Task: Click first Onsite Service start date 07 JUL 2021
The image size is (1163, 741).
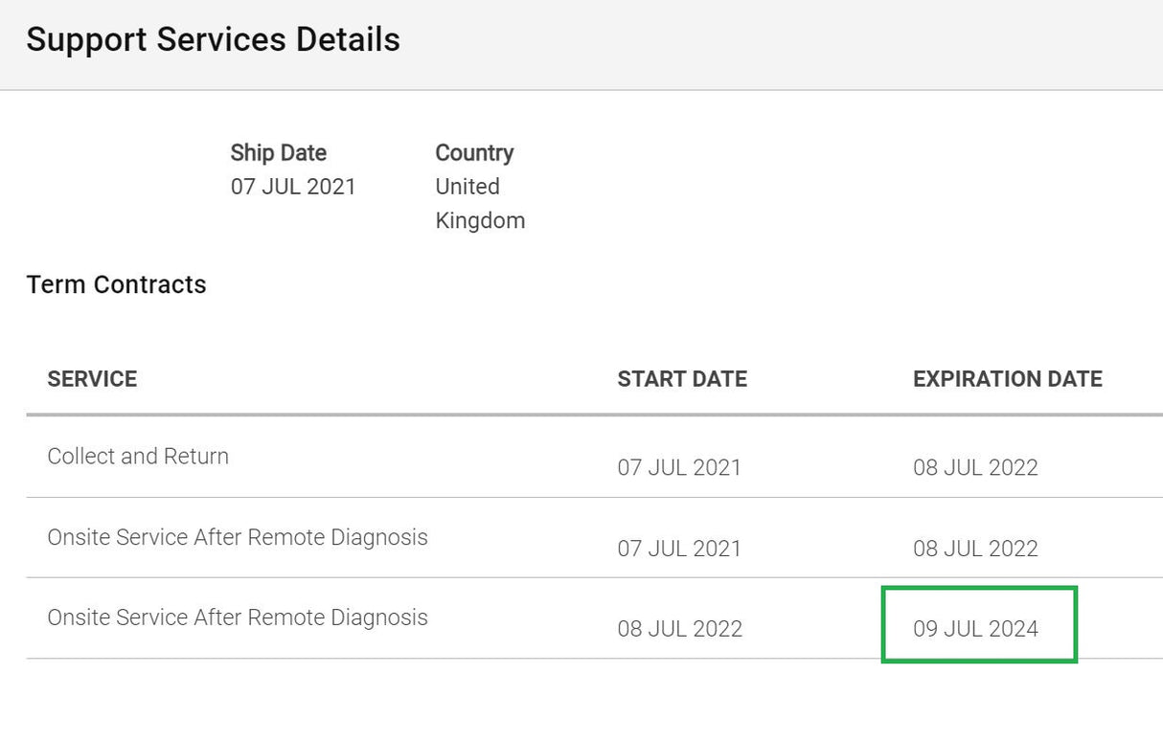Action: pyautogui.click(x=679, y=549)
